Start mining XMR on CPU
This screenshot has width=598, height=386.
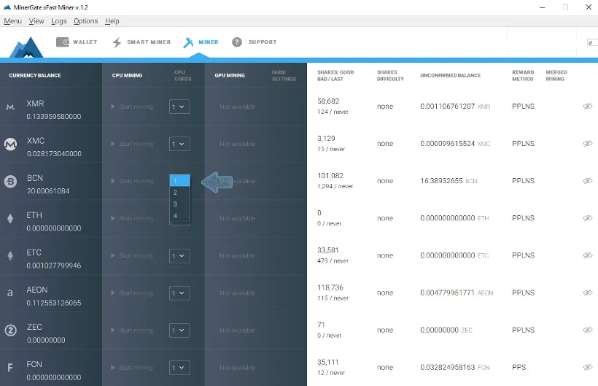coord(132,107)
